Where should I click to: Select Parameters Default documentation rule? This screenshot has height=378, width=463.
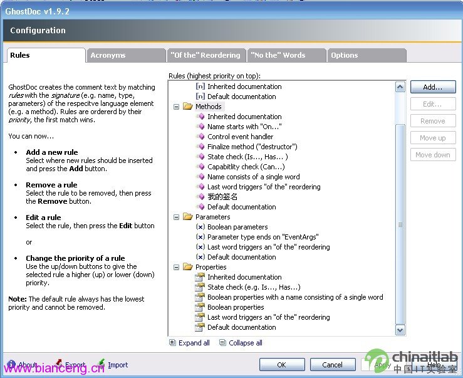click(242, 257)
